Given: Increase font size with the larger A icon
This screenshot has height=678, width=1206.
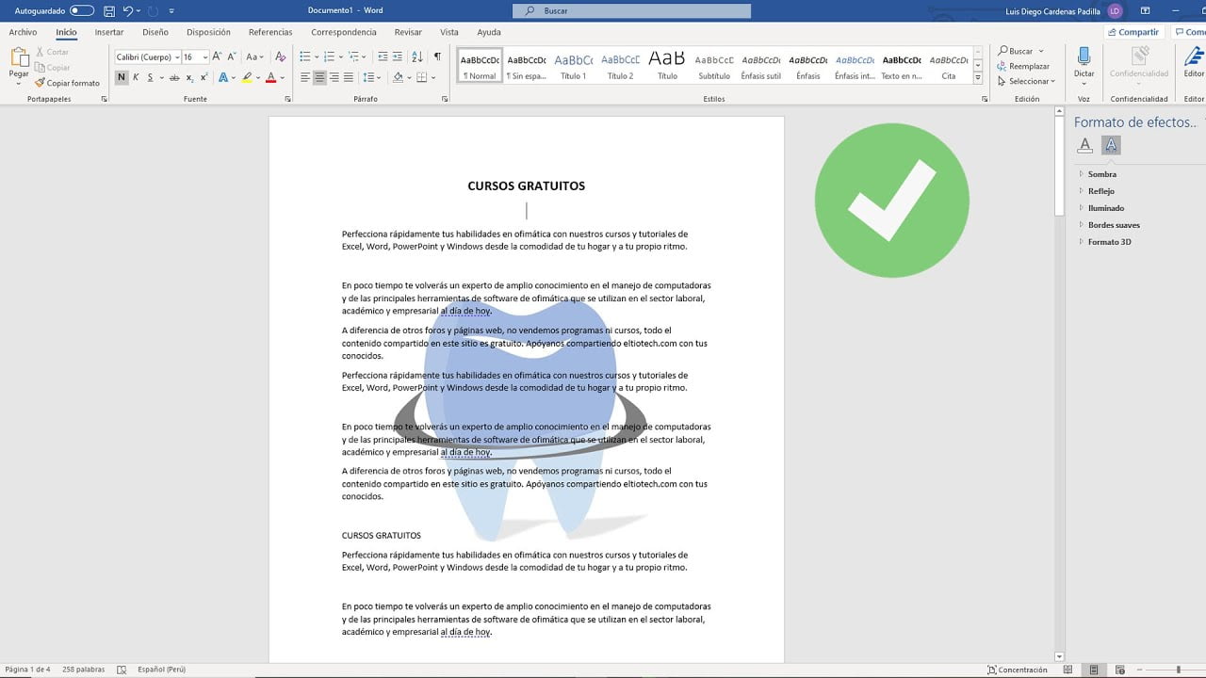Looking at the screenshot, I should pos(217,56).
